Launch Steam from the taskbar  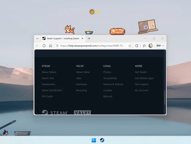[x=102, y=140]
